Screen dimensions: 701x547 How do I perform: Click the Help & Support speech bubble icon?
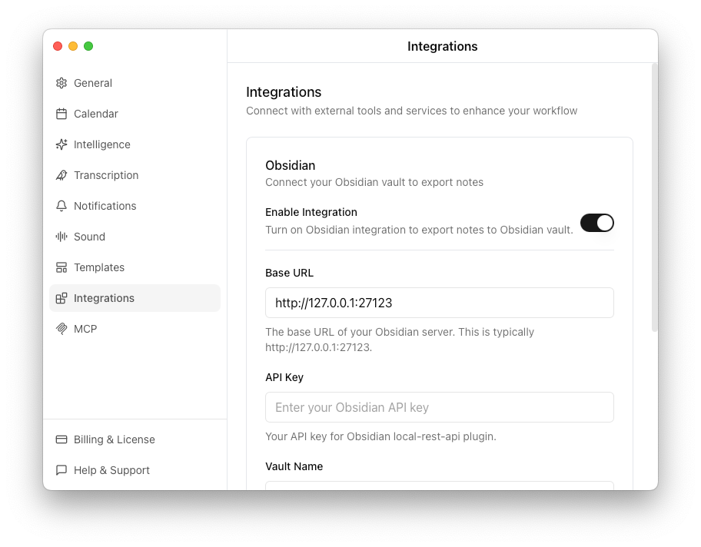tap(61, 470)
